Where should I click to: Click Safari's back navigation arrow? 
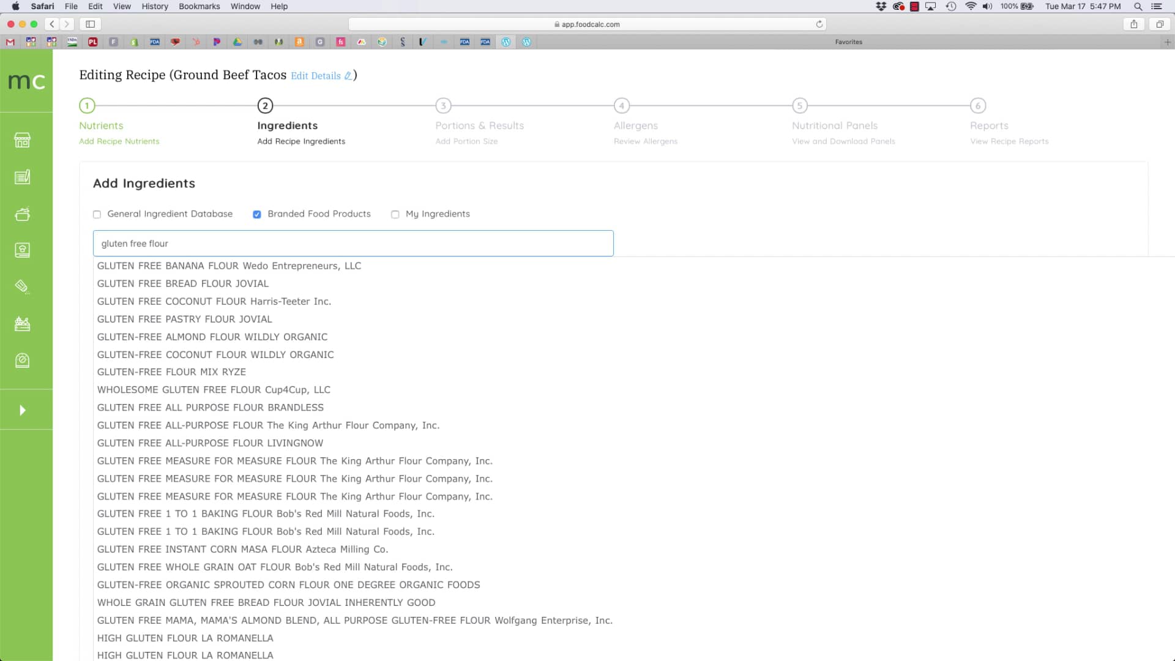pos(52,24)
